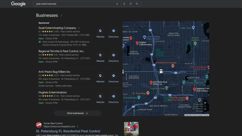Open Businesses section options menu
Viewport: 242px width, 136px height.
click(x=61, y=15)
